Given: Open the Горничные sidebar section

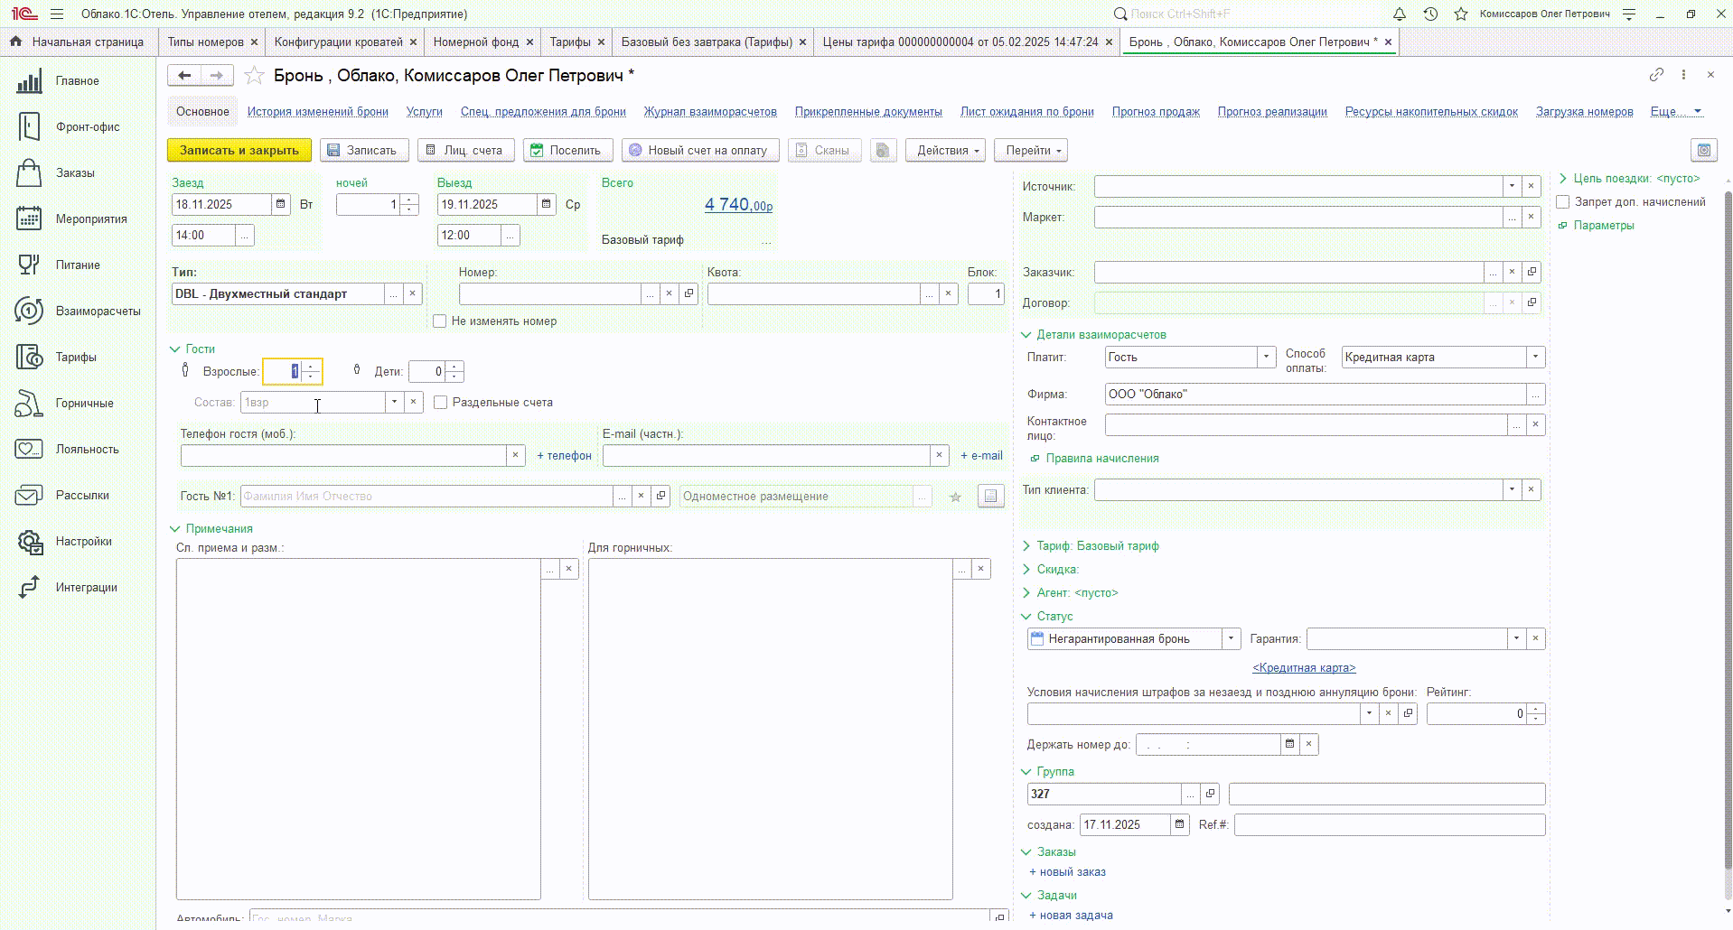Looking at the screenshot, I should tap(84, 404).
